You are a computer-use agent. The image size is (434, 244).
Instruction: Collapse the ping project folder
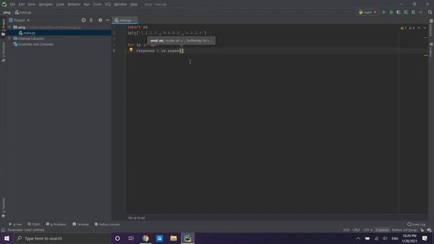[9, 27]
